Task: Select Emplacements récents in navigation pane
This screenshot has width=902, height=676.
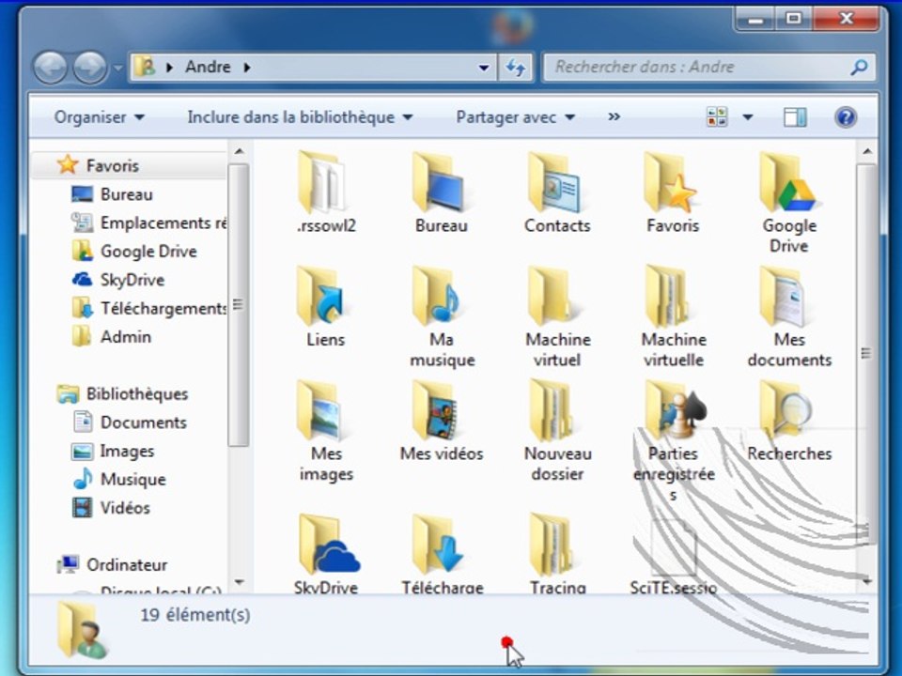Action: 148,223
